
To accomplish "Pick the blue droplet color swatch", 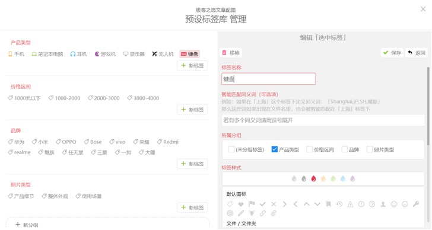I will click(343, 179).
